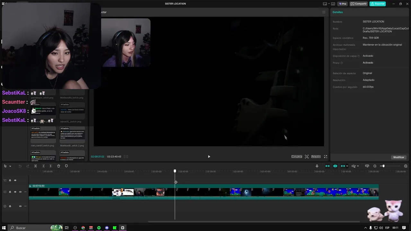Zoom in the timeline with plus icon
The height and width of the screenshot is (231, 411).
point(406,166)
